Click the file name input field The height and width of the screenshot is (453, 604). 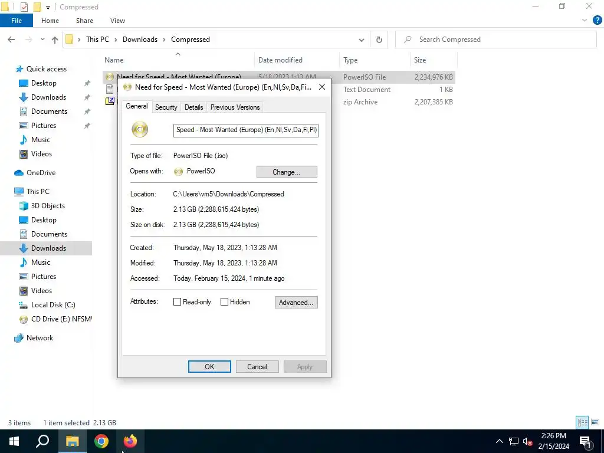[246, 130]
